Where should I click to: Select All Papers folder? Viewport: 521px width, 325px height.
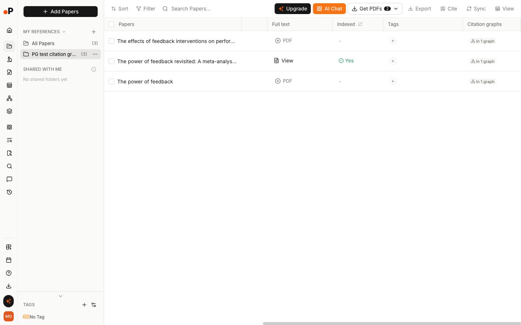(60, 43)
